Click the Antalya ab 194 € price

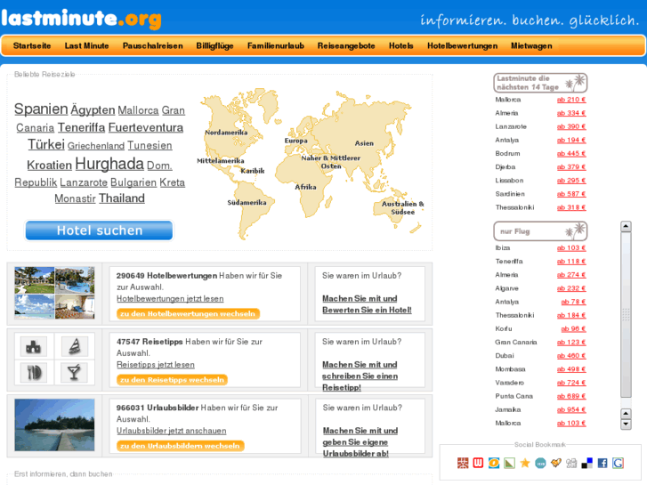[x=571, y=140]
